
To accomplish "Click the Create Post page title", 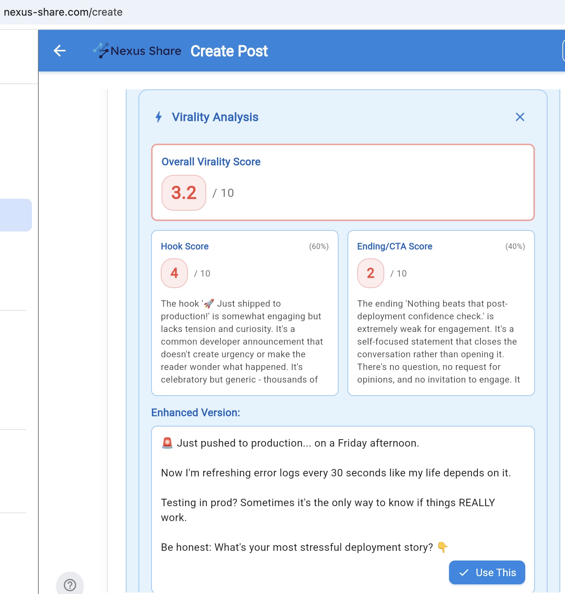I will coord(229,51).
